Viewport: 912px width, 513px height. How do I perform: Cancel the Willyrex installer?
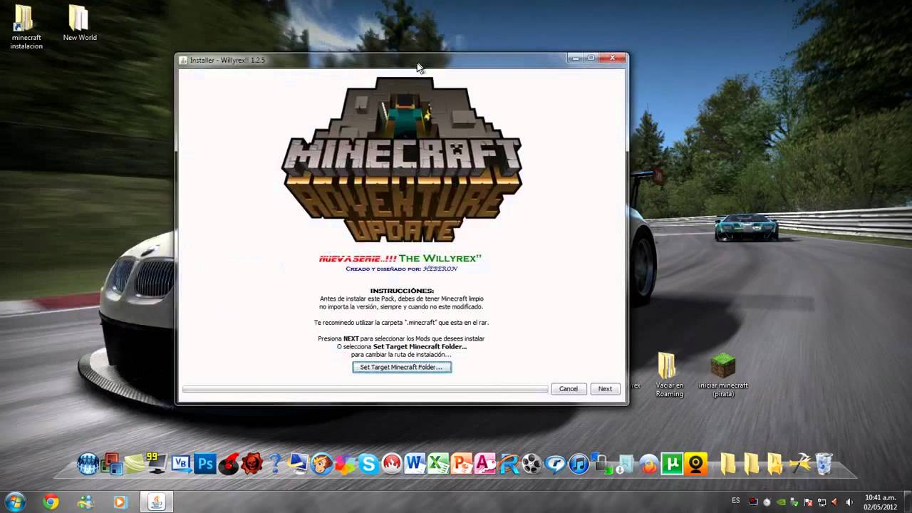(569, 388)
